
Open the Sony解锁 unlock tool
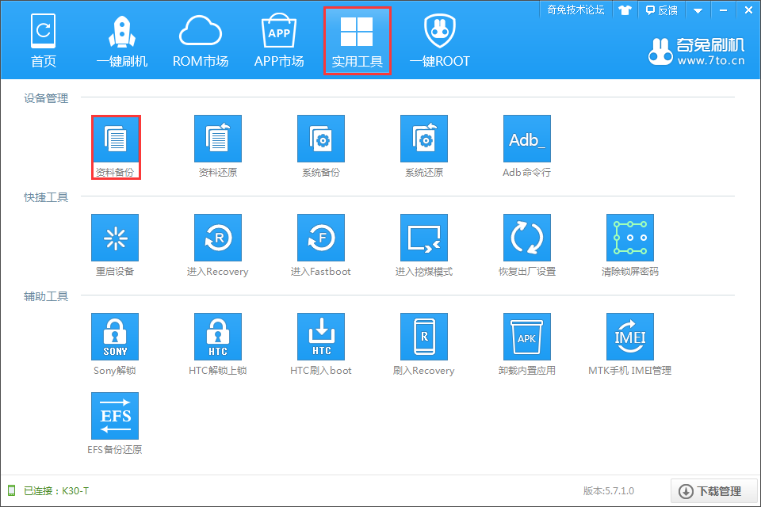[x=115, y=337]
